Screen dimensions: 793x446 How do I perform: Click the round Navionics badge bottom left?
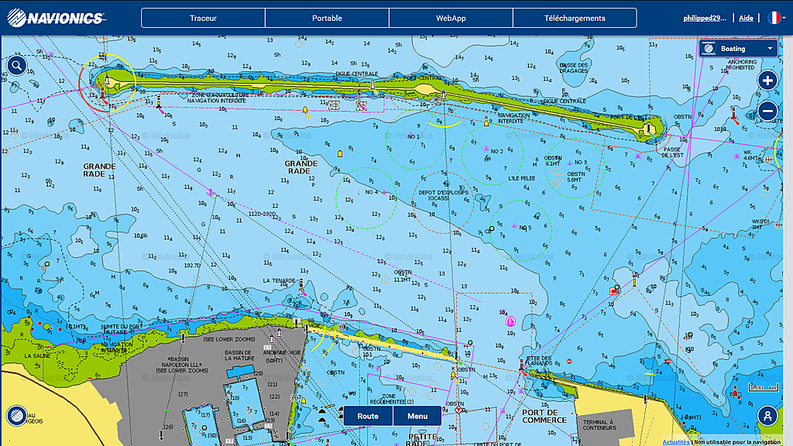(17, 416)
